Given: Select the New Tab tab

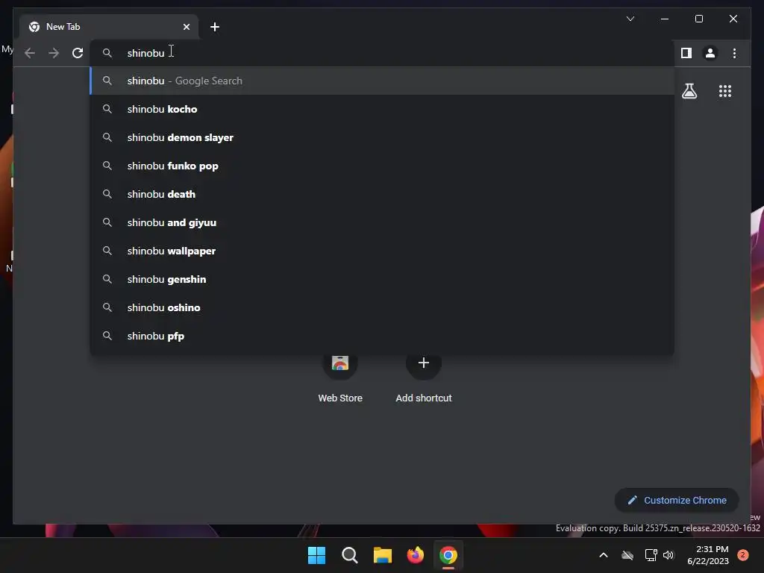Looking at the screenshot, I should [109, 27].
